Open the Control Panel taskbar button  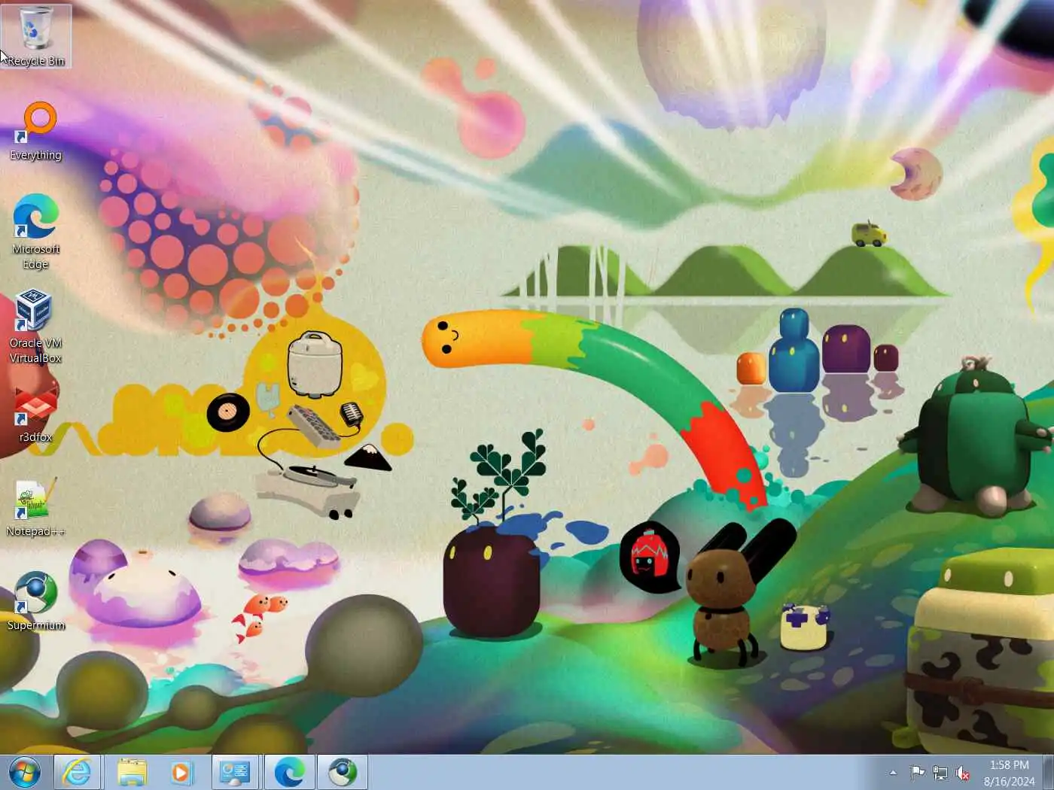coord(236,773)
